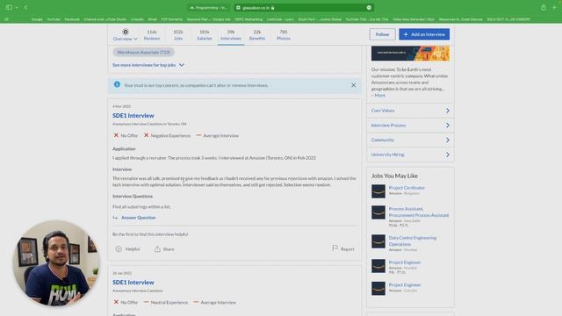Click Amazon logo beside Project Engineer Mumbai
This screenshot has width=562, height=316.
click(x=378, y=266)
